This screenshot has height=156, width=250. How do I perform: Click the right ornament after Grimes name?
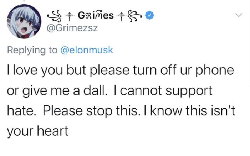click(136, 15)
